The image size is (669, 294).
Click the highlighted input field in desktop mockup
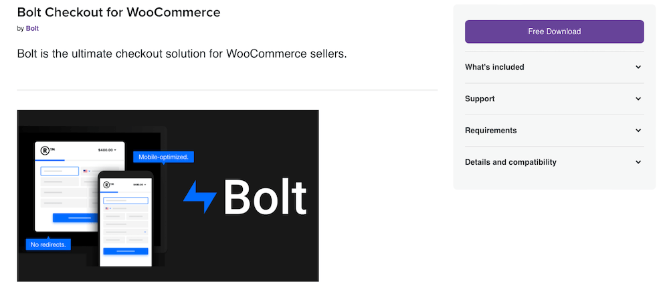(x=60, y=171)
